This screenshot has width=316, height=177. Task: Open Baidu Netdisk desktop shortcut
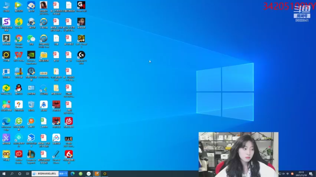56,139
